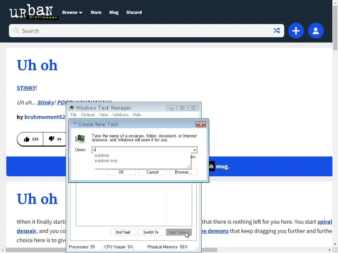338x253 pixels.
Task: Click Cancel in Create New Task
Action: [152, 172]
